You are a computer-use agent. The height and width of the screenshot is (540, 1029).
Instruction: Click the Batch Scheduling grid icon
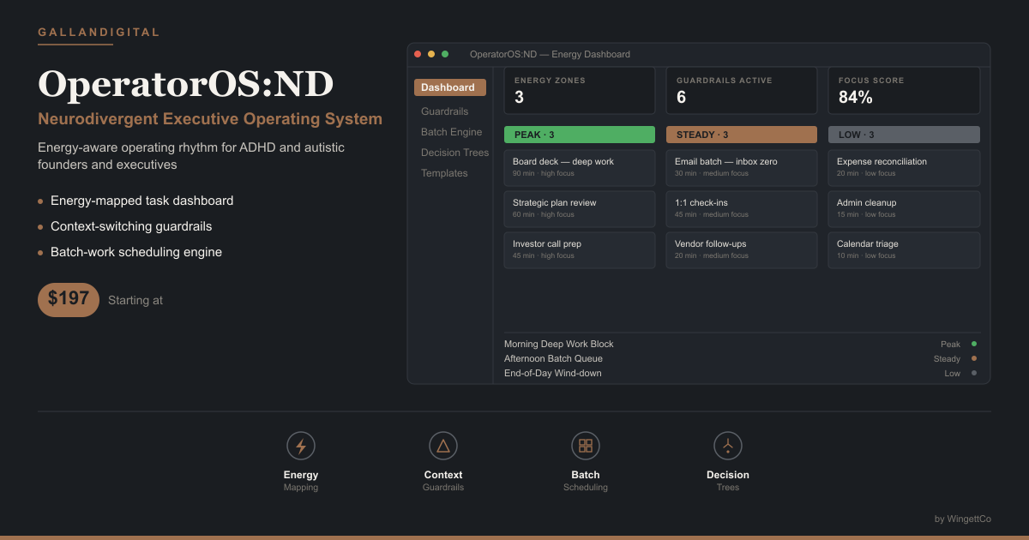click(586, 446)
